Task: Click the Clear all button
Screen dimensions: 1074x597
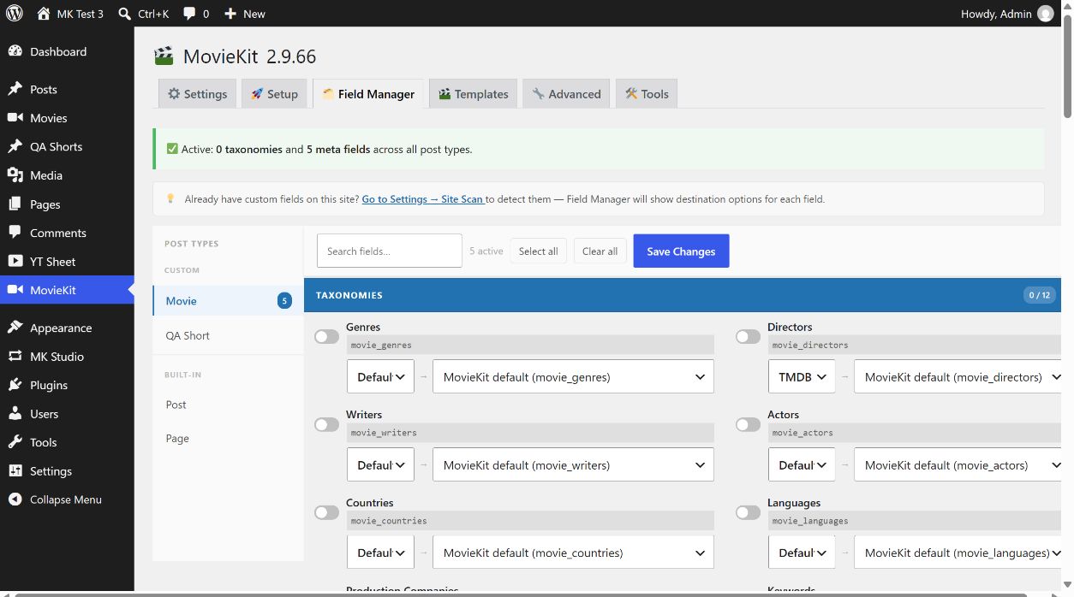Action: pos(600,251)
